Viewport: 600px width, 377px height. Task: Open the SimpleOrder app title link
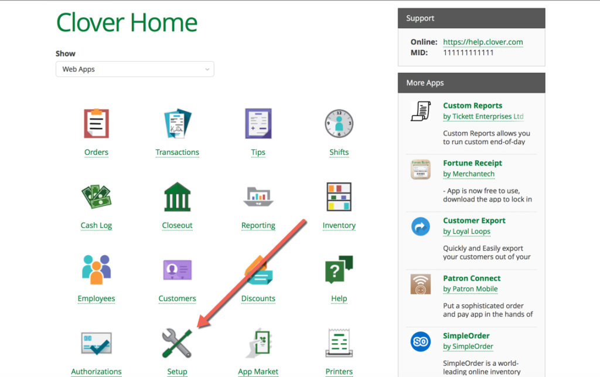coord(466,335)
